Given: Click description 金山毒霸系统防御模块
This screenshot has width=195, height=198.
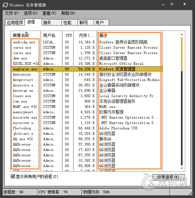Looking at the screenshot, I should [x=119, y=85].
